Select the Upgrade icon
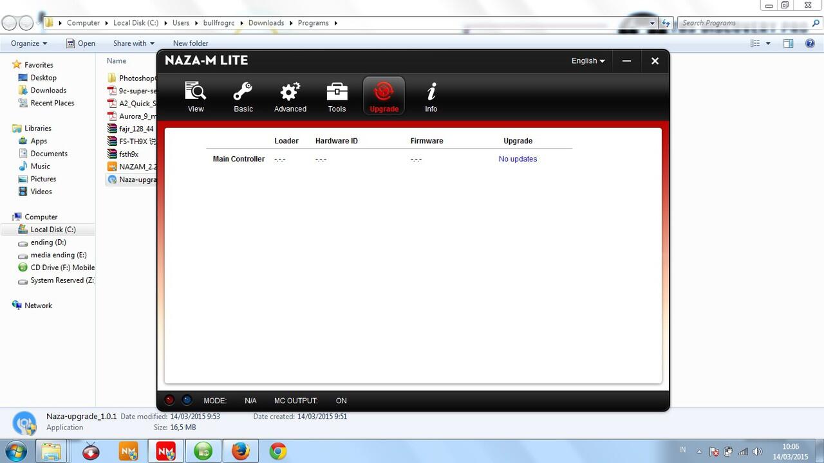The width and height of the screenshot is (824, 463). [x=384, y=91]
